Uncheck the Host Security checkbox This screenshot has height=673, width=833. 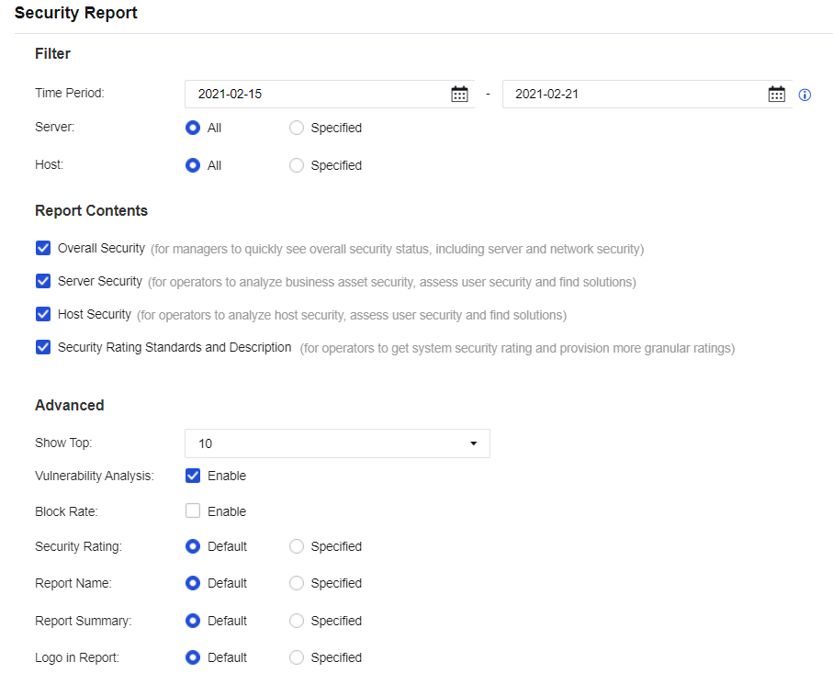43,314
